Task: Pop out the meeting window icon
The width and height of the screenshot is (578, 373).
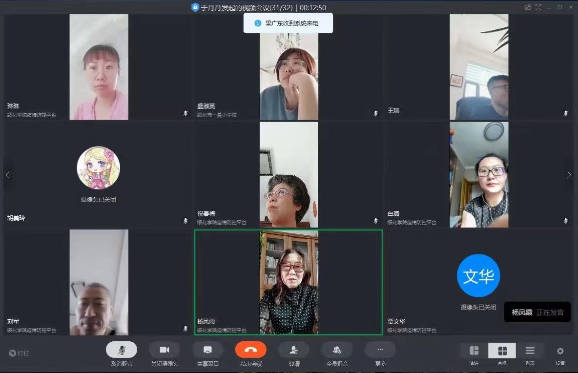Action: (528, 7)
